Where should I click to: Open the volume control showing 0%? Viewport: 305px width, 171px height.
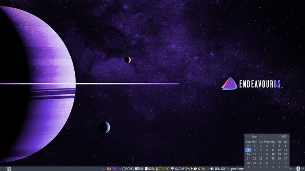(215, 169)
